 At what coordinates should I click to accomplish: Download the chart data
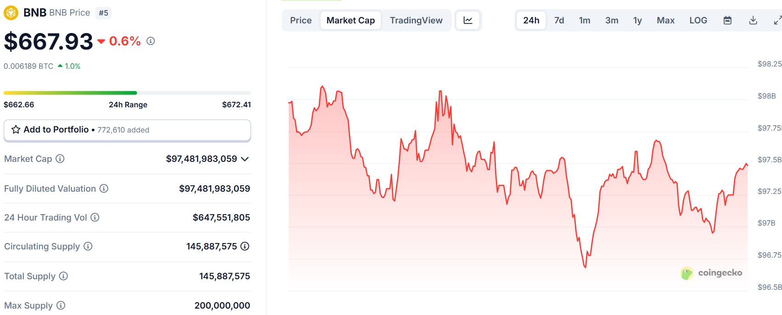click(x=753, y=20)
